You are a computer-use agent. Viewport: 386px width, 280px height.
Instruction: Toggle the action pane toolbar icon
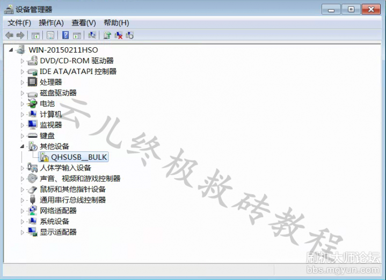[x=77, y=36]
